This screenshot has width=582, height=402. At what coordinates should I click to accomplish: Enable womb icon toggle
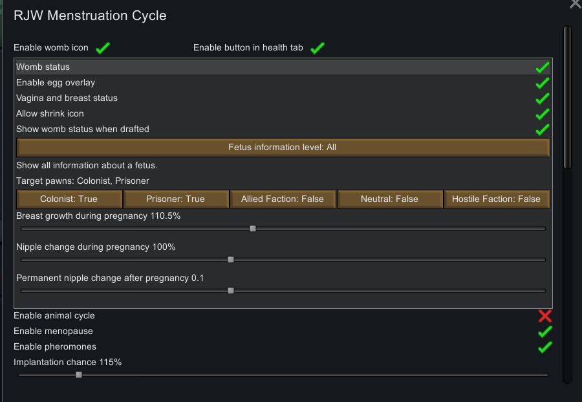coord(102,47)
